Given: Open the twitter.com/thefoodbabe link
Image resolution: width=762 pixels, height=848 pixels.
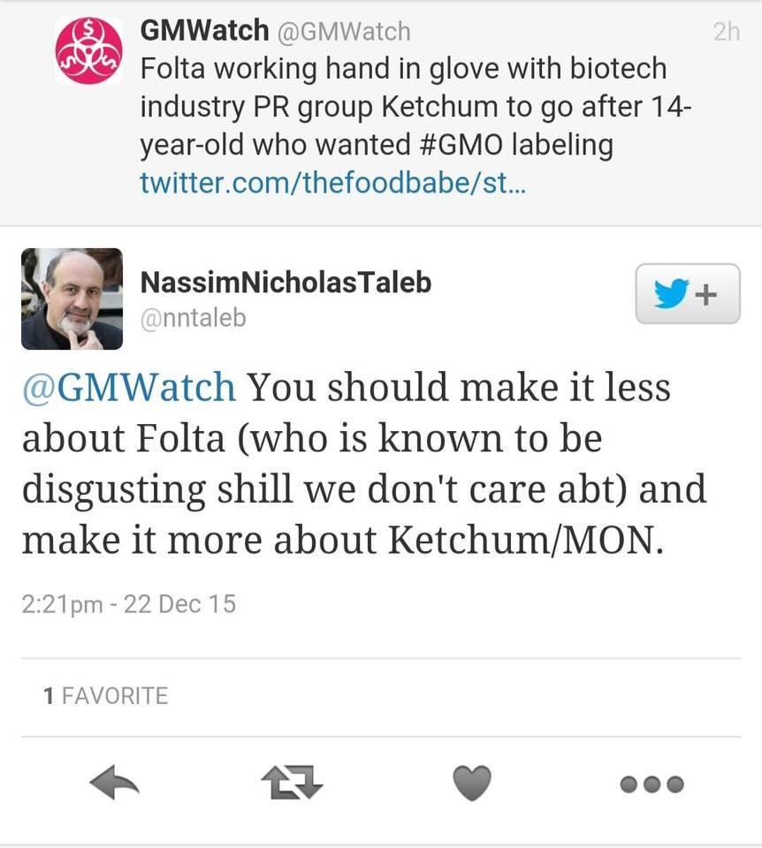Looking at the screenshot, I should pos(333,183).
